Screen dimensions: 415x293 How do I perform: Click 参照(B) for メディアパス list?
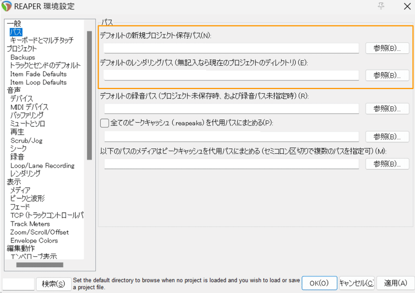coord(387,164)
